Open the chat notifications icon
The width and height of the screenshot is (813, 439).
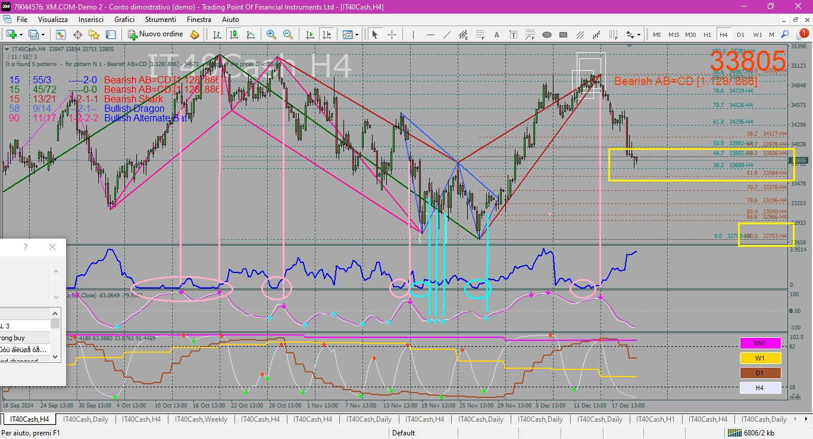(x=801, y=34)
